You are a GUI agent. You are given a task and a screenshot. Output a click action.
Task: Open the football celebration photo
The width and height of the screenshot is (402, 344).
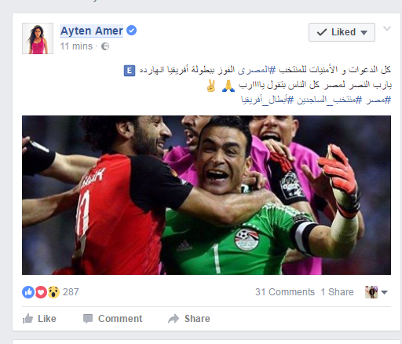pyautogui.click(x=206, y=195)
